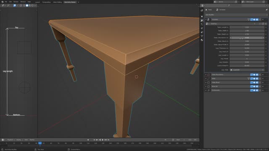This screenshot has width=269, height=151.
Task: Expand the Table Roundness modifier panel
Action: (206, 75)
